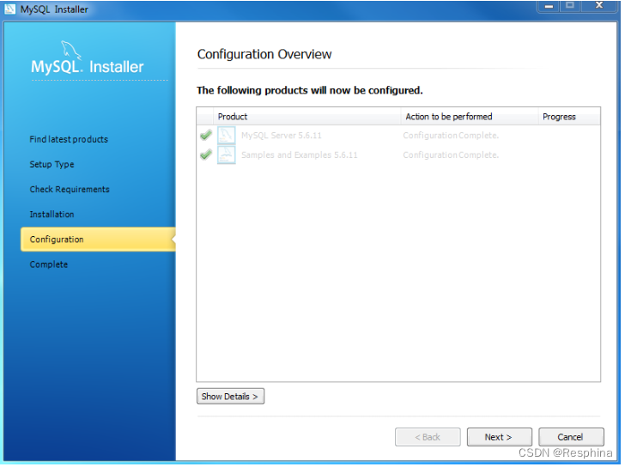Click the MySQL Installer title bar icon
This screenshot has width=625, height=467.
click(9, 9)
